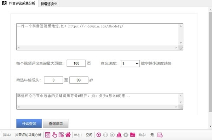The image size is (212, 140).
Task: Click the play script button
Action: coord(99,135)
